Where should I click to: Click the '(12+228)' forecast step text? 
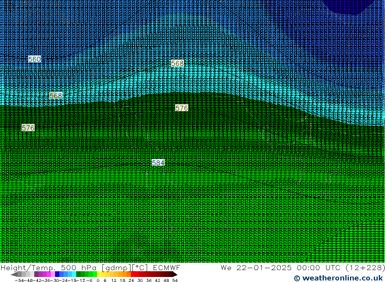tap(365, 267)
